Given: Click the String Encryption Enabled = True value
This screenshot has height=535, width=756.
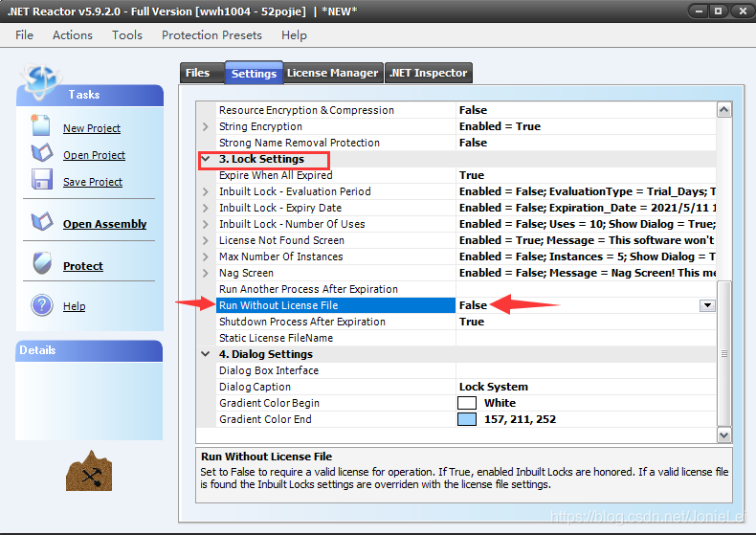Looking at the screenshot, I should tap(500, 126).
